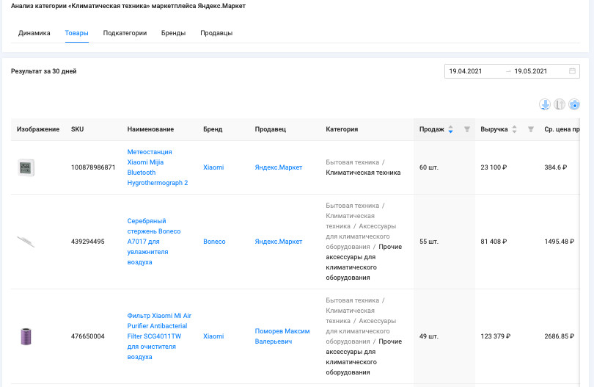Click the 81 408 ₽ revenue value
The width and height of the screenshot is (594, 387).
coord(494,242)
